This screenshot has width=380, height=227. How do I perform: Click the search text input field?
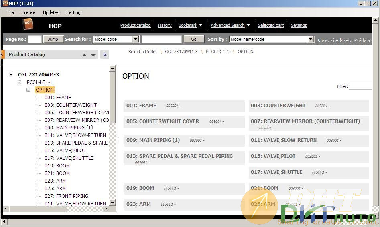[162, 39]
